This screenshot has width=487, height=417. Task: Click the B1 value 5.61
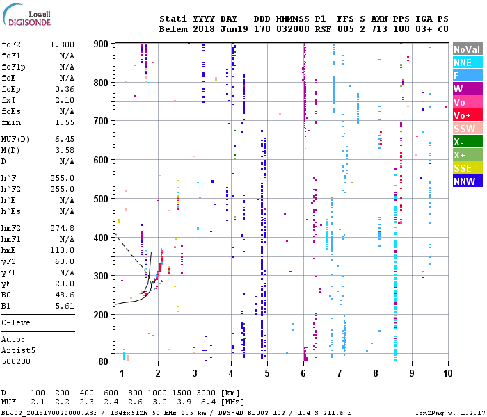(x=65, y=306)
